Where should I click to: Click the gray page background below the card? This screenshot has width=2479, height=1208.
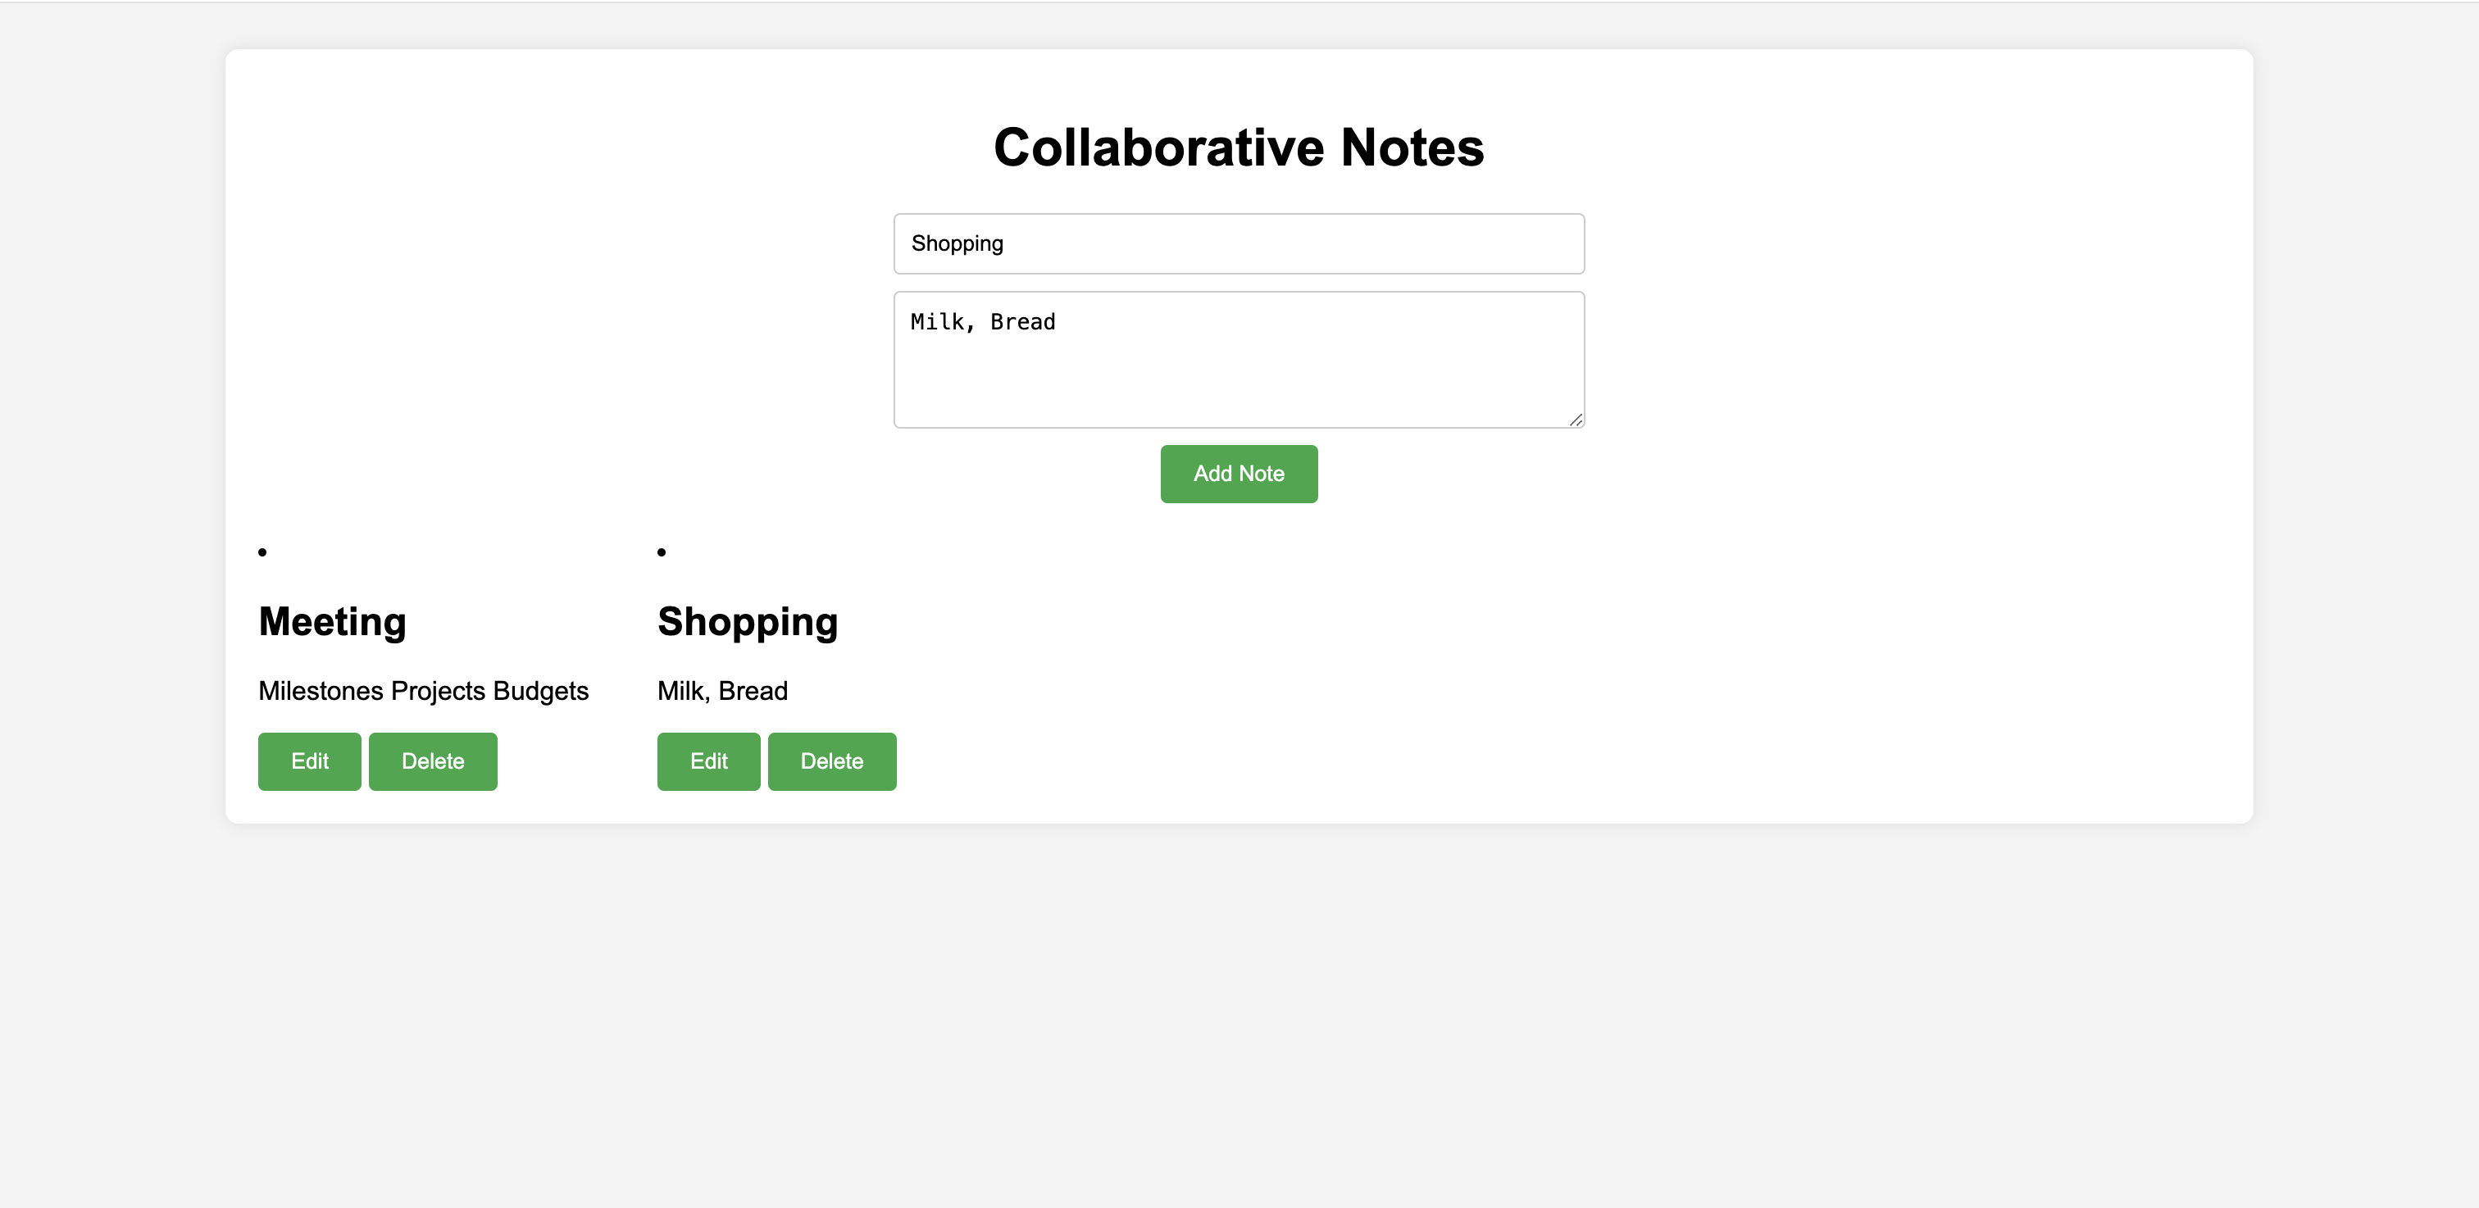pyautogui.click(x=1239, y=1010)
